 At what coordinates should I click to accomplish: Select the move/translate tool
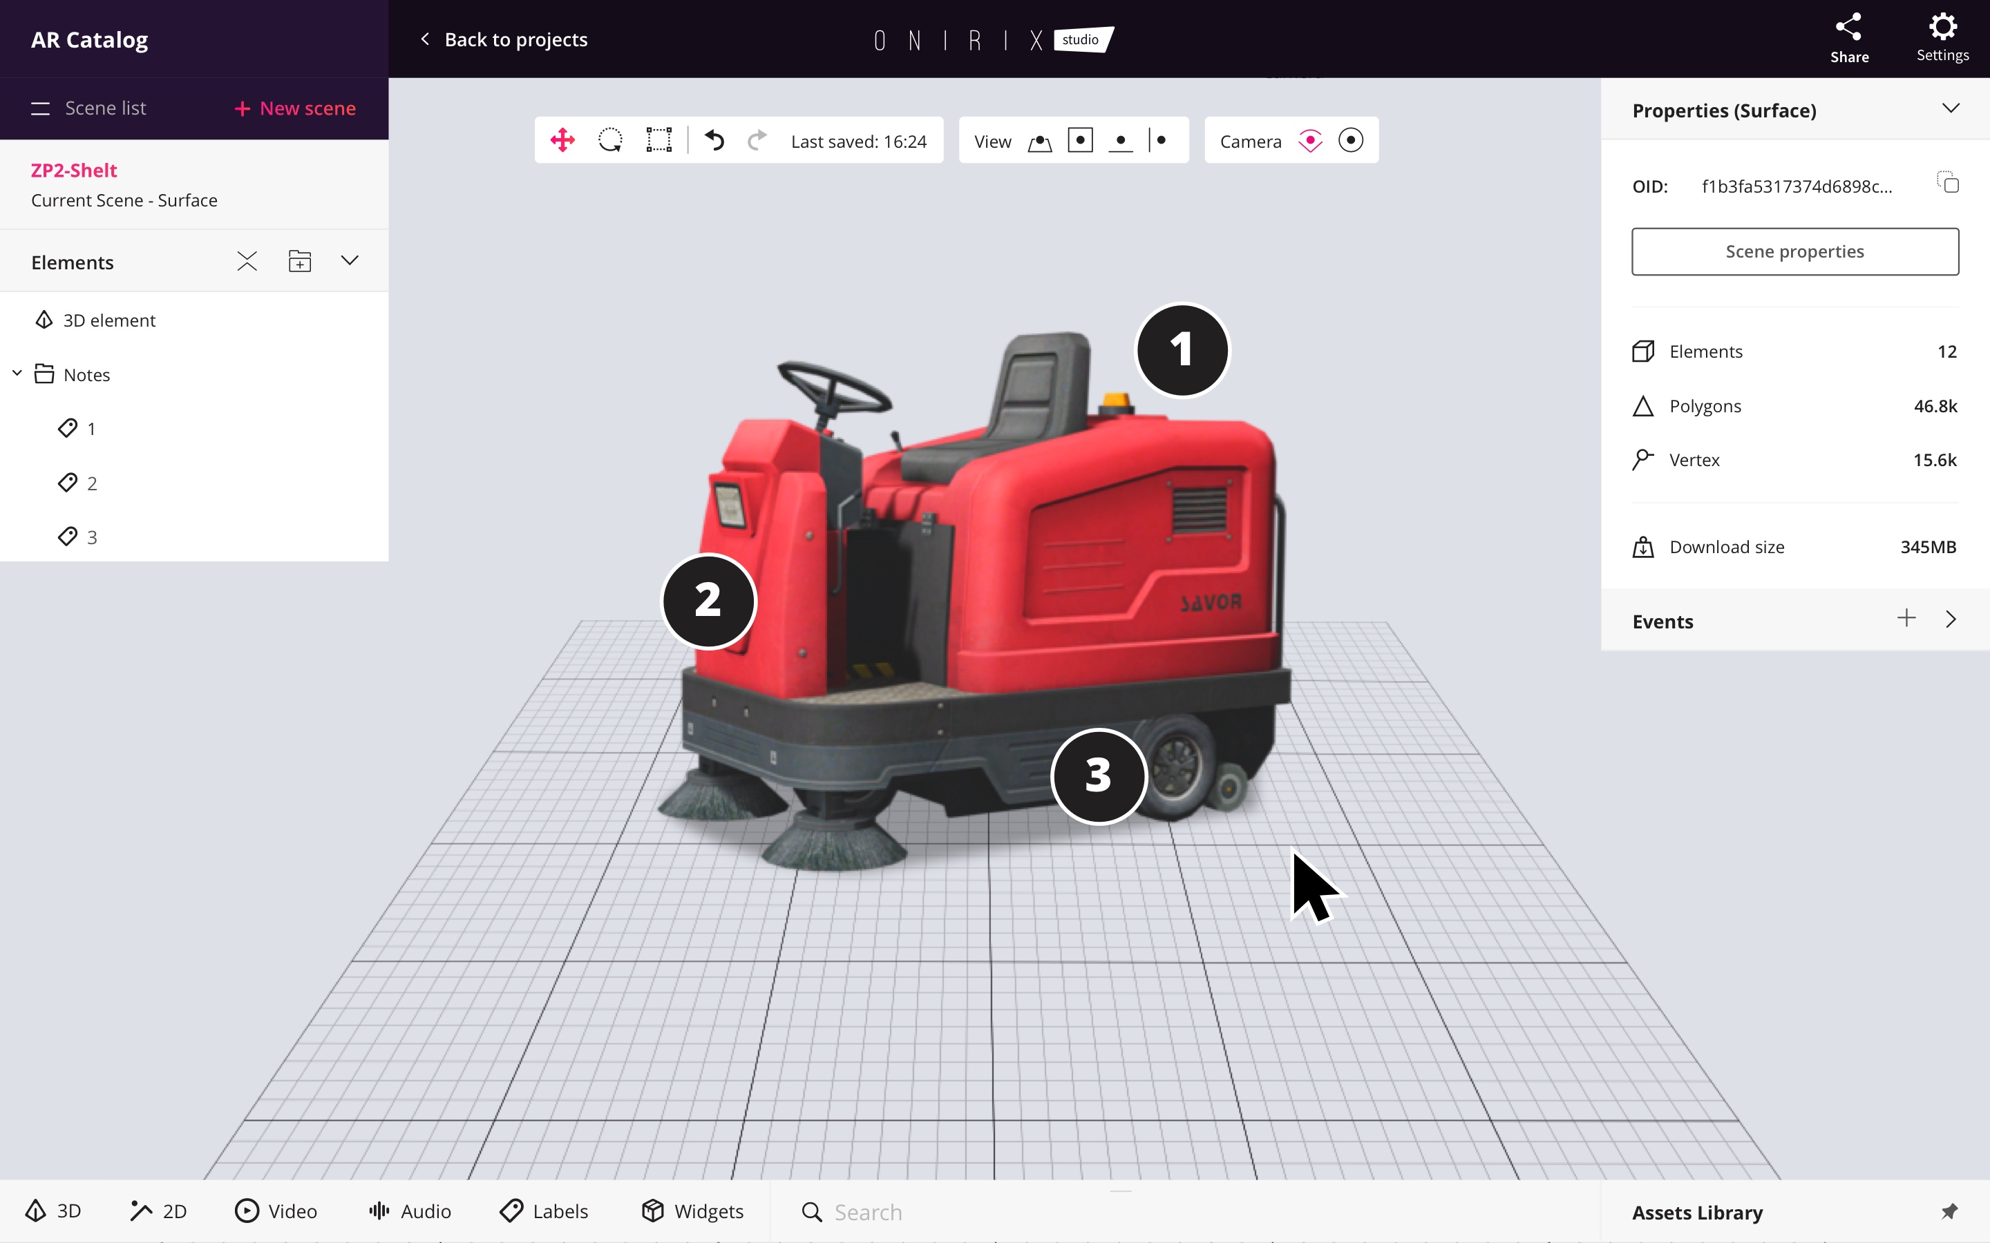(x=562, y=141)
